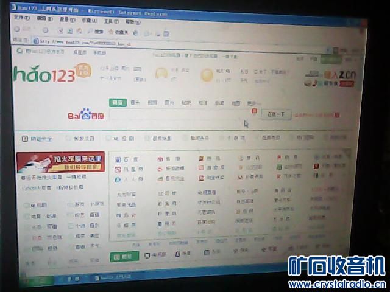The width and height of the screenshot is (390, 292).
Task: Click the 东方财富 text link
Action: (x=126, y=195)
